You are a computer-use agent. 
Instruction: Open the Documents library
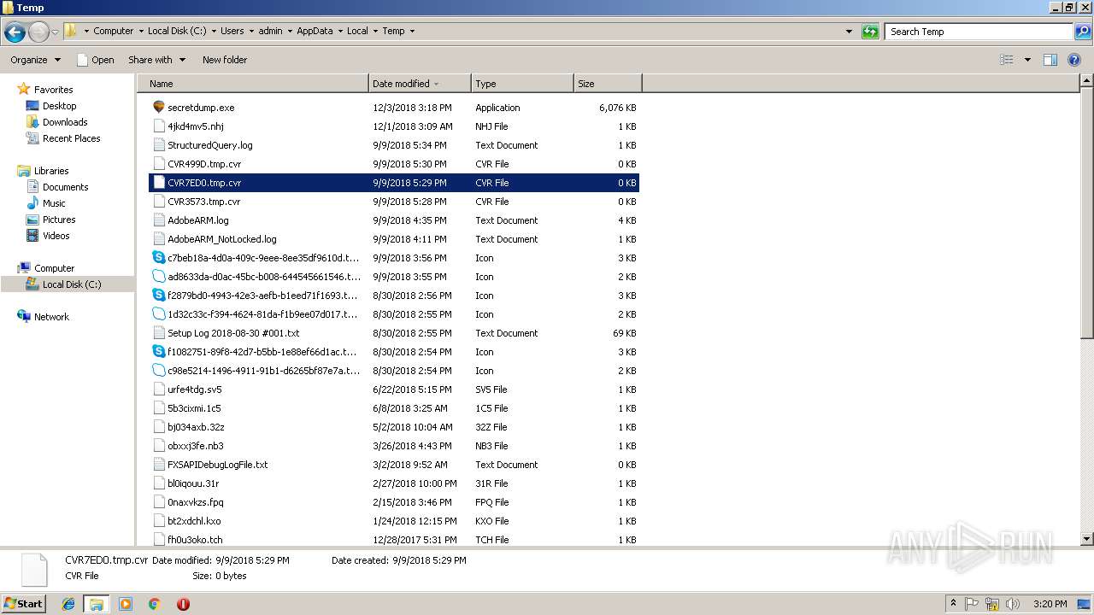tap(65, 187)
